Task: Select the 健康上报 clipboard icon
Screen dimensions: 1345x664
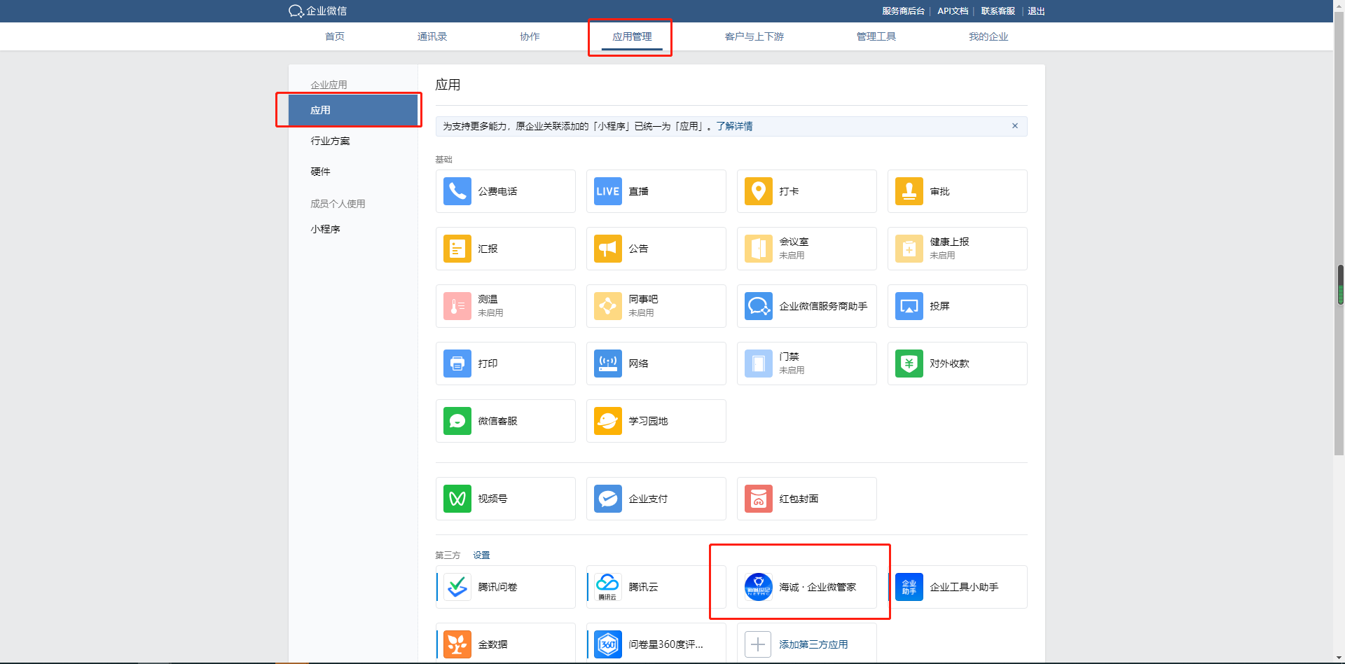Action: (x=909, y=249)
